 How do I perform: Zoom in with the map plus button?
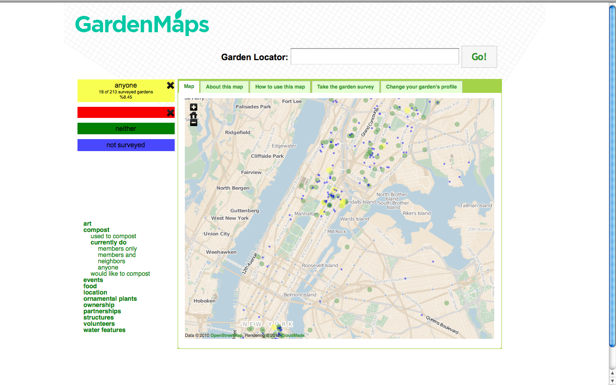[193, 107]
